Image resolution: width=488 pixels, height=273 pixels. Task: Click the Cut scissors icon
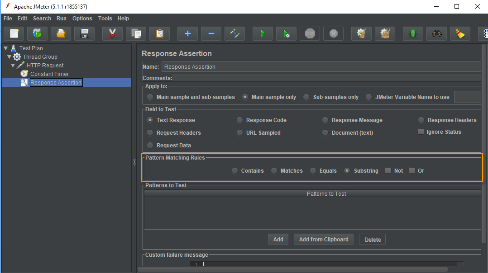point(112,33)
